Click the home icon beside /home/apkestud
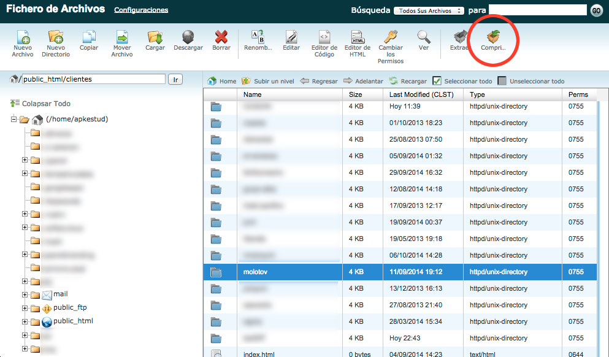Screen dimensions: 609x357 (x=37, y=120)
